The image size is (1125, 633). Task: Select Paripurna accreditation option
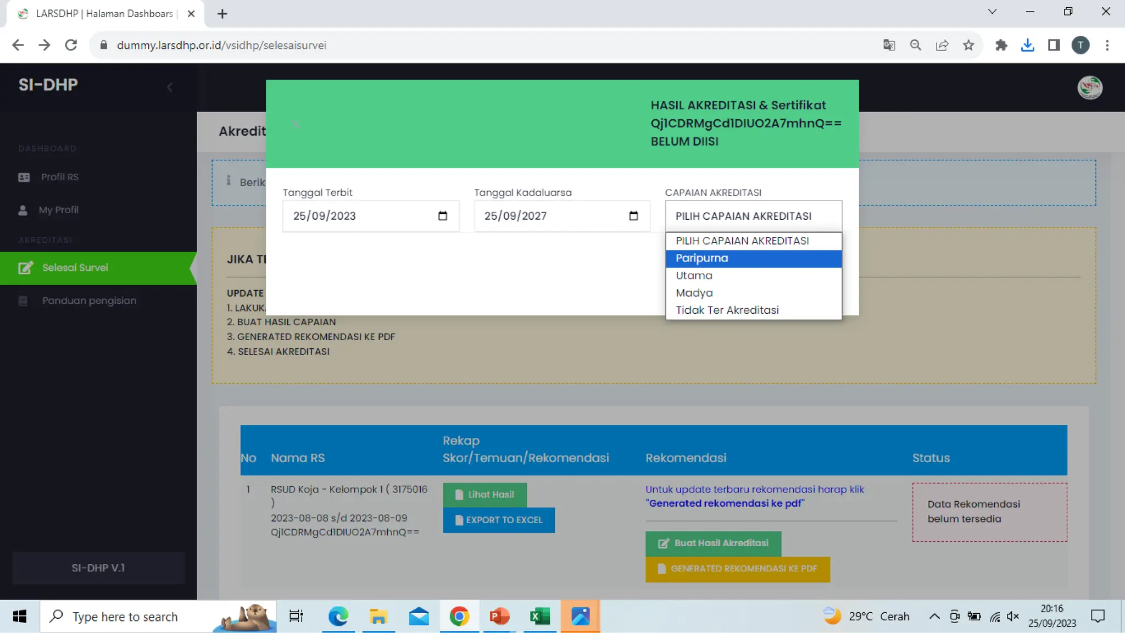coord(753,258)
